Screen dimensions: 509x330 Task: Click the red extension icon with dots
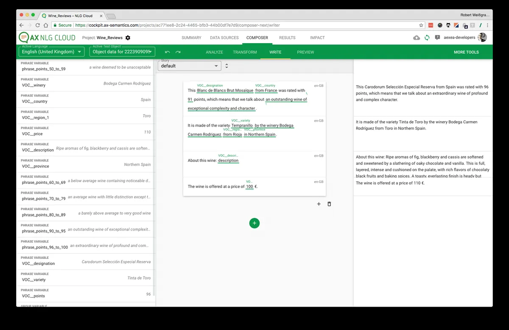[x=431, y=25]
